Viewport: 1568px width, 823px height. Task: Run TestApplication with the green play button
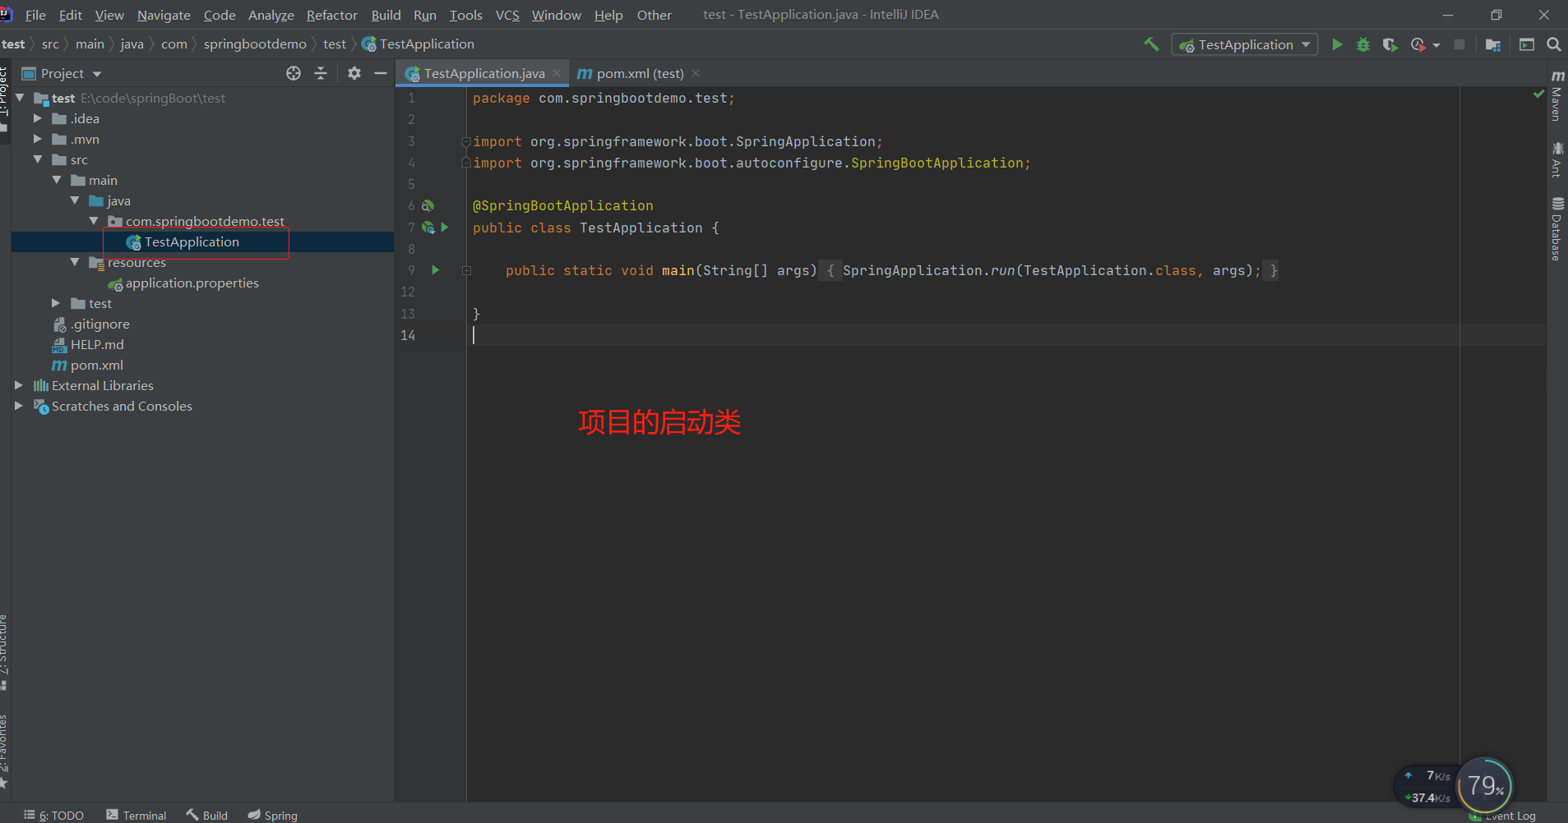[x=1337, y=44]
